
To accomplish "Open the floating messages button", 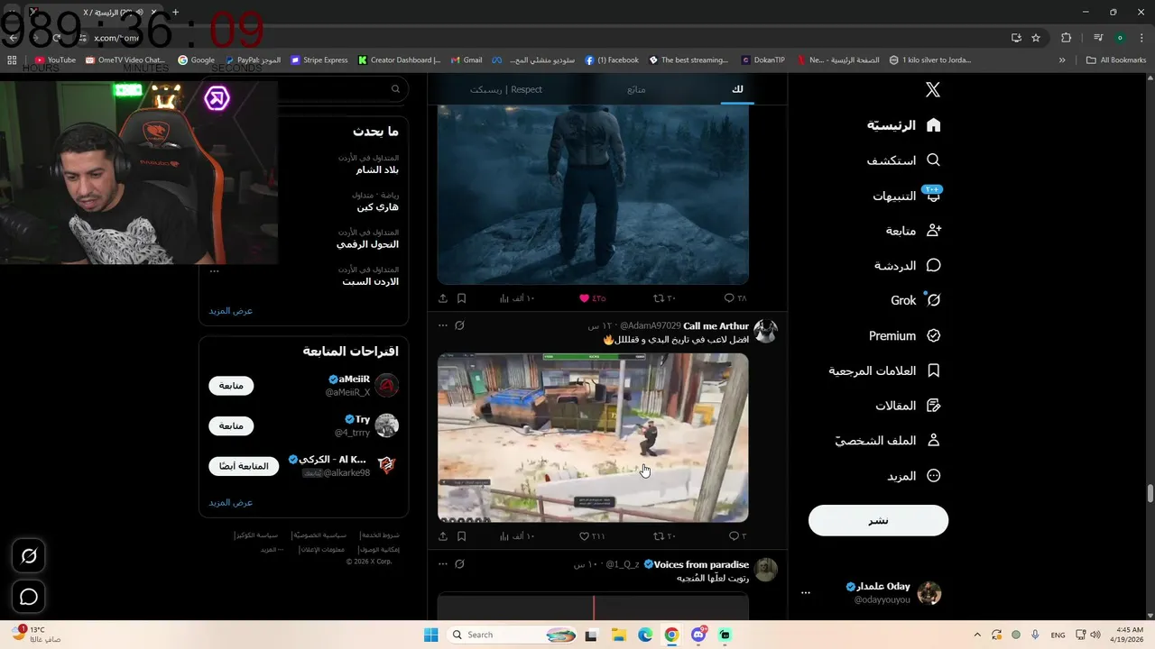I will [x=29, y=597].
